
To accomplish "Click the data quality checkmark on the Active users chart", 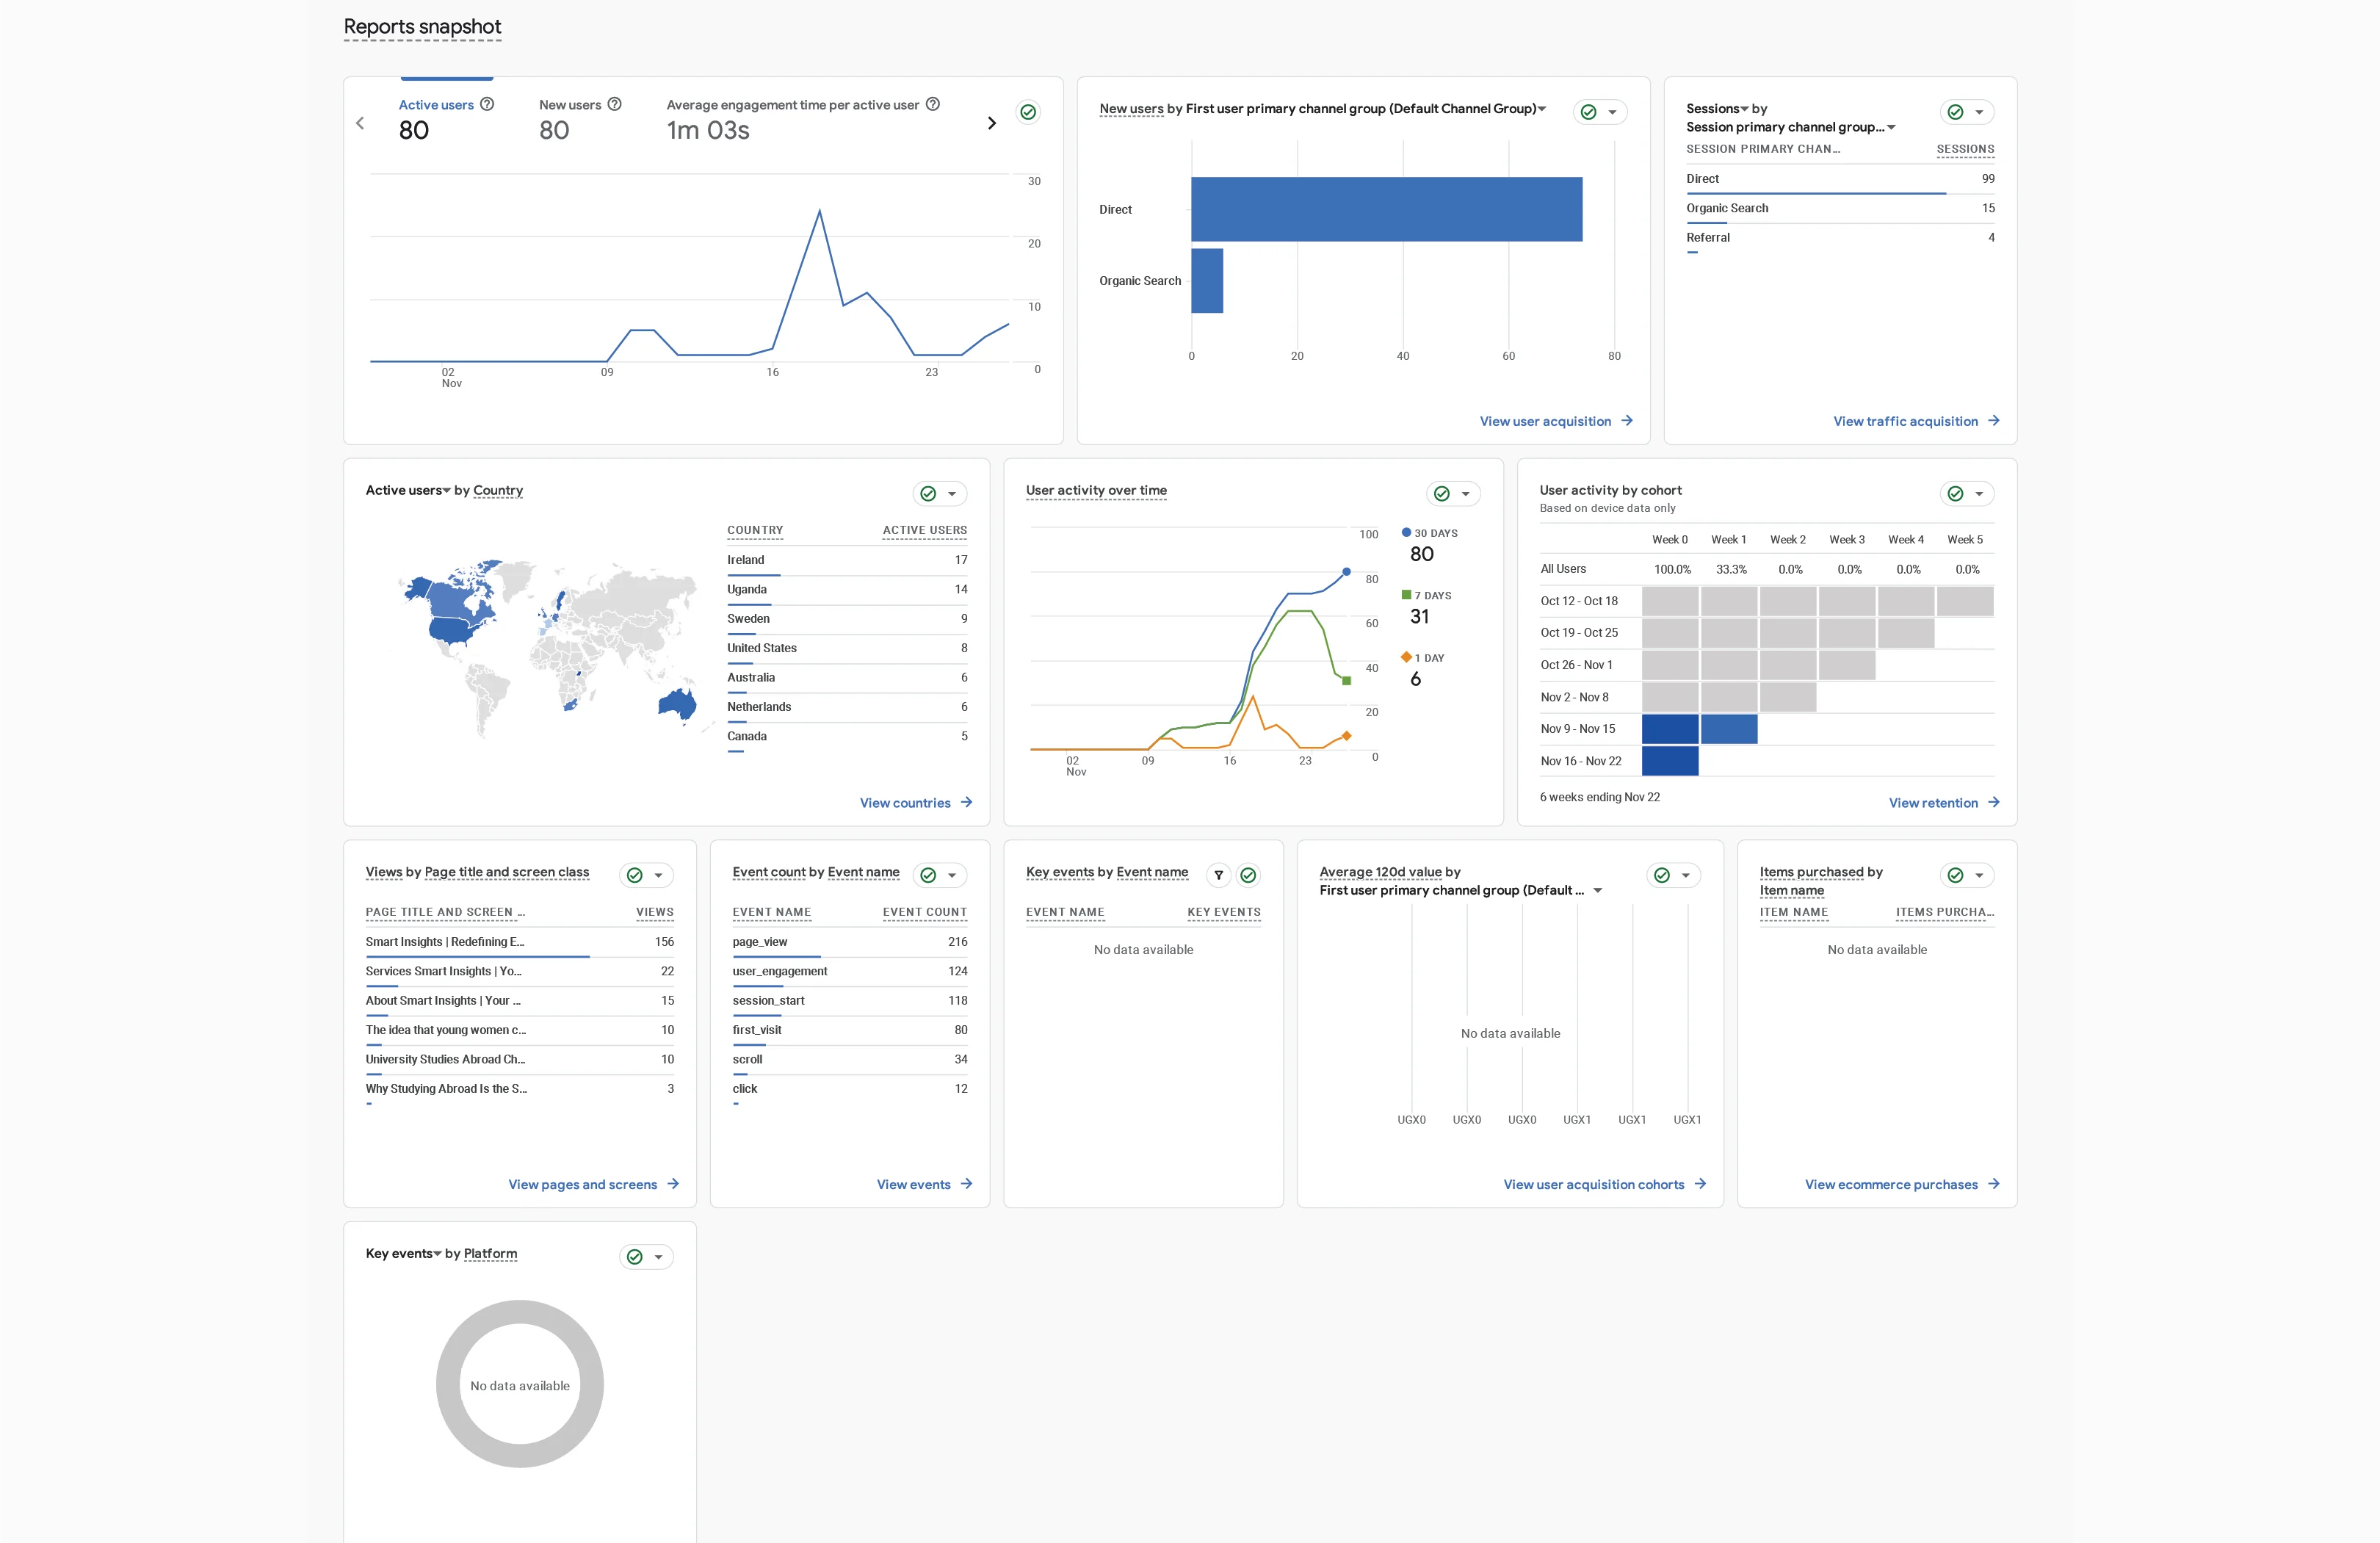I will pos(1028,112).
